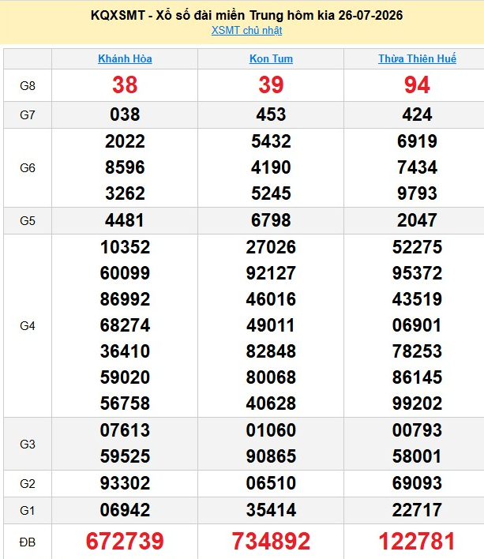Screen dimensions: 484x559
Task: Open the Thừa Thiên Huế province link
Action: (417, 58)
